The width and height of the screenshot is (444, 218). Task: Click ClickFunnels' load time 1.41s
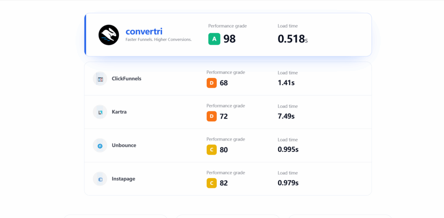point(286,83)
